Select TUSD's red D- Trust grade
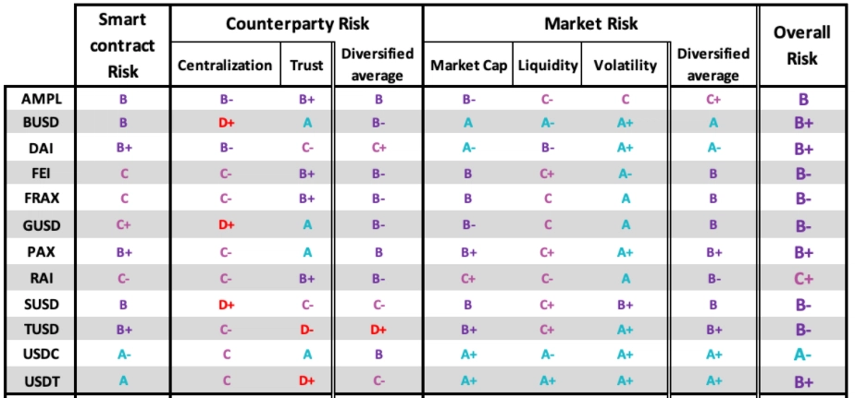This screenshot has width=855, height=398. [x=306, y=327]
